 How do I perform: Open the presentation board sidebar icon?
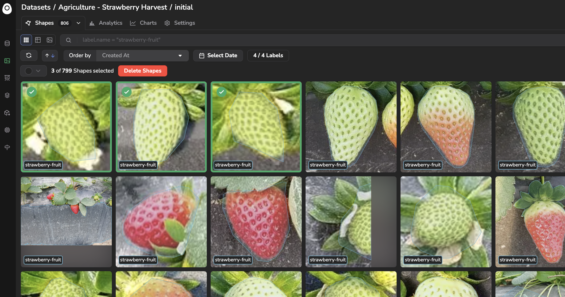click(7, 78)
